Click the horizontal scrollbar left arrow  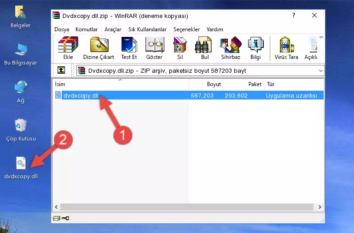point(56,207)
